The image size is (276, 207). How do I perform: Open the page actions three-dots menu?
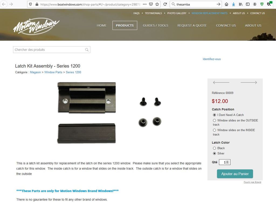point(145,4)
